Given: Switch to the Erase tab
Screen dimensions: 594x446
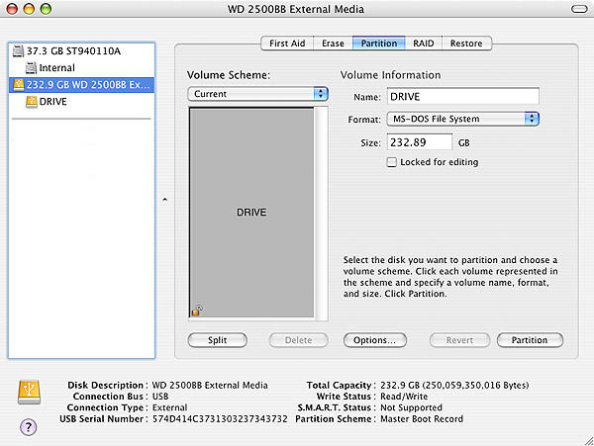Looking at the screenshot, I should point(333,44).
